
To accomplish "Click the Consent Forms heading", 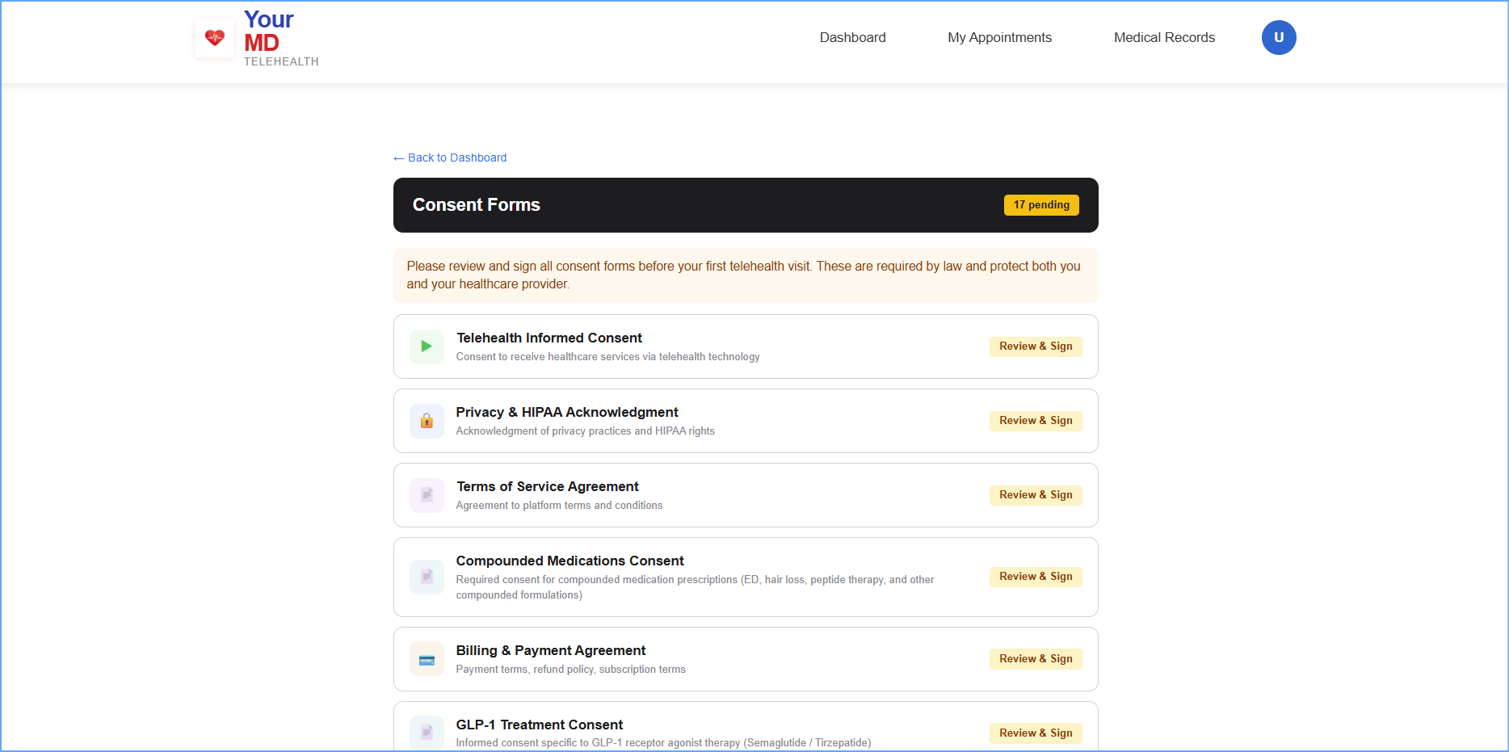I will coord(476,205).
